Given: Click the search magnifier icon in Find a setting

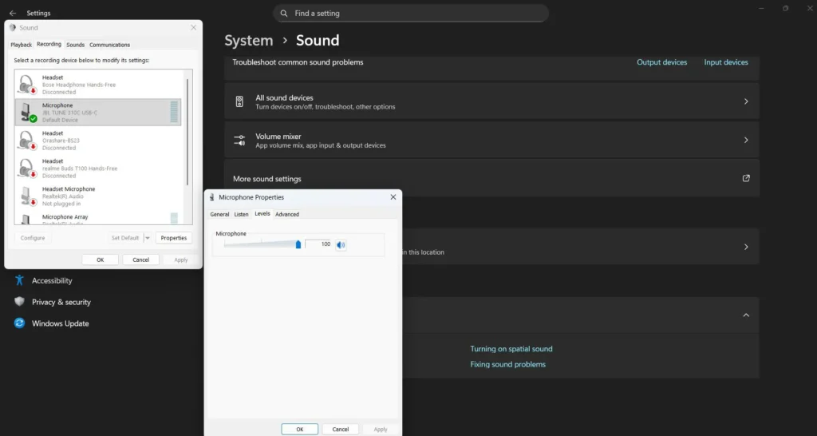Looking at the screenshot, I should [284, 14].
